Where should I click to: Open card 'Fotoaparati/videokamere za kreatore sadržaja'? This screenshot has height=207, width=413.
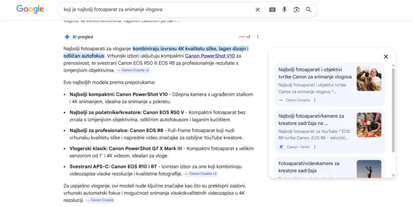click(x=330, y=167)
